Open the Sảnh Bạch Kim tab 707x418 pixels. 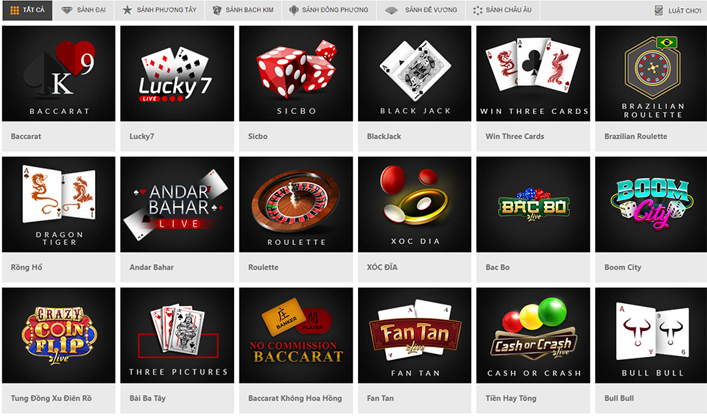point(243,10)
